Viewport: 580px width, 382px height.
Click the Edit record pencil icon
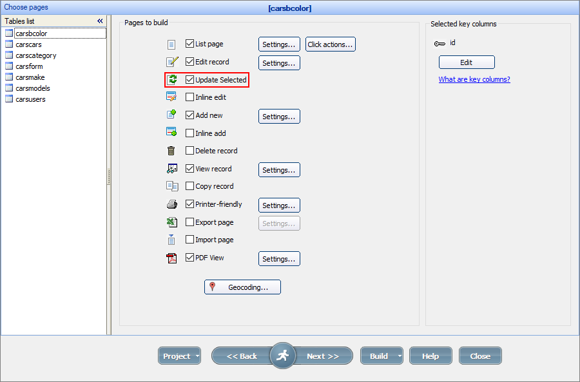coord(171,62)
